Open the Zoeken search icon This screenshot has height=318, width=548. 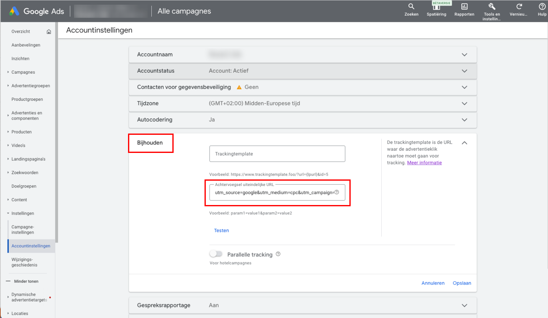pyautogui.click(x=411, y=6)
